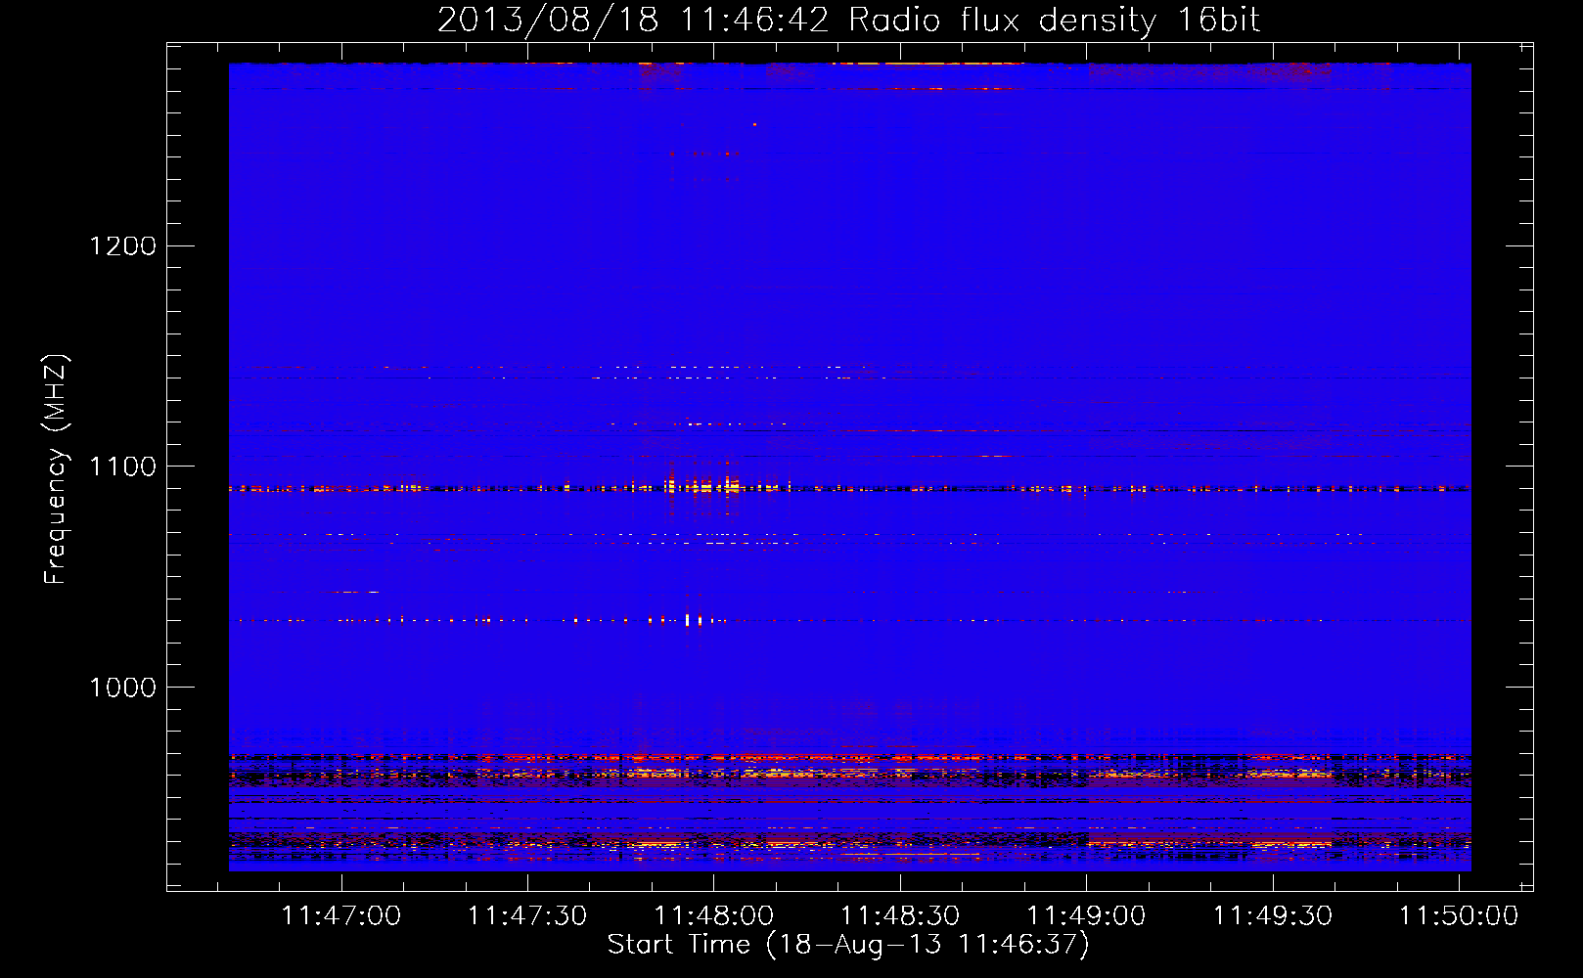
Task: Click the plot title '2013/08/18 11:46:42 Radio flux density 16bit'
Action: pyautogui.click(x=848, y=21)
